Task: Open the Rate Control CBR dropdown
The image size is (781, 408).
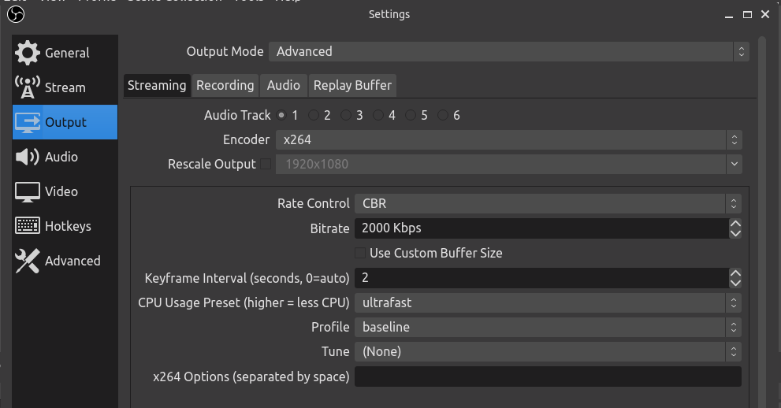Action: [x=548, y=203]
